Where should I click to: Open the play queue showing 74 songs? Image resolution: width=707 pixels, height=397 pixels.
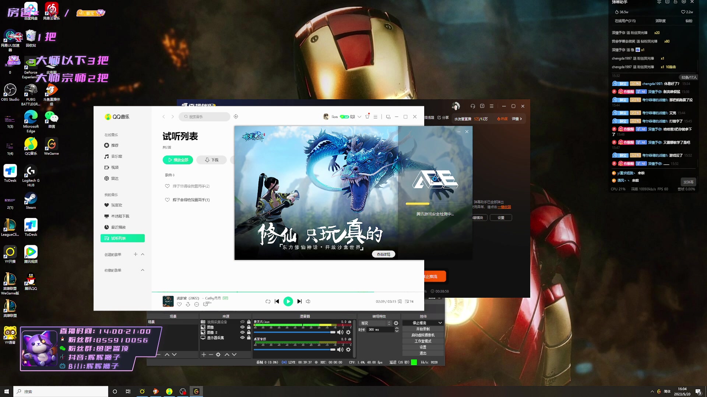(409, 301)
